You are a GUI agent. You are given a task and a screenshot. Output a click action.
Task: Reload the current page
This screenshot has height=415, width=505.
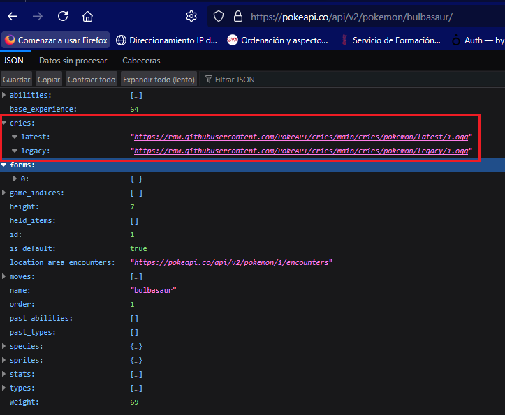click(x=63, y=16)
